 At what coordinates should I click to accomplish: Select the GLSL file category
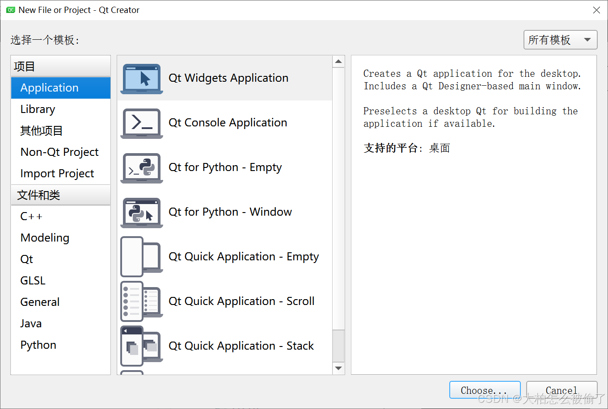click(x=33, y=281)
